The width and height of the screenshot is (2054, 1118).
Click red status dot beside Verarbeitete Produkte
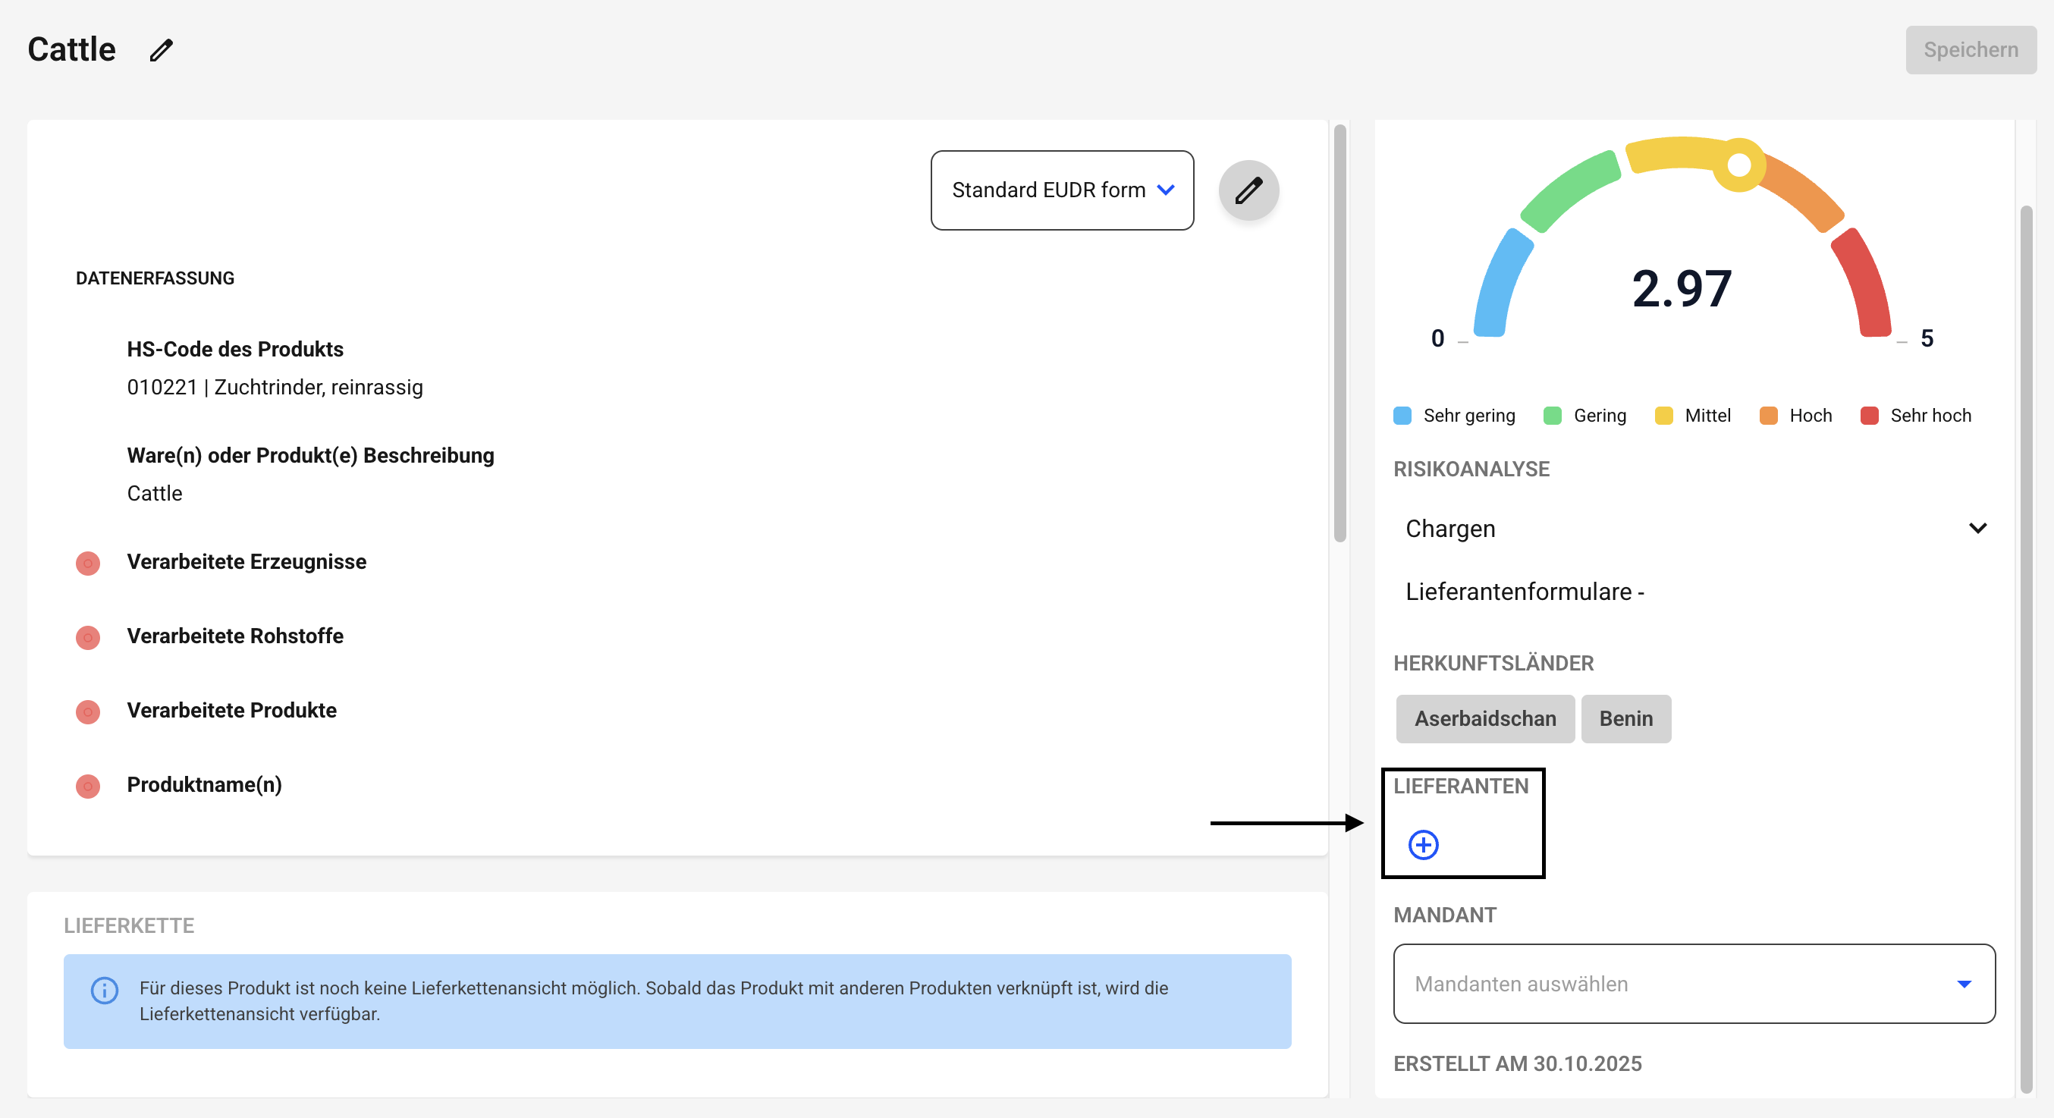click(88, 711)
